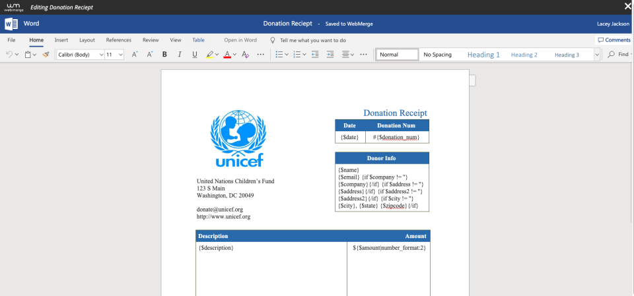Switch to the Insert tab
This screenshot has height=296, width=634.
(x=61, y=40)
